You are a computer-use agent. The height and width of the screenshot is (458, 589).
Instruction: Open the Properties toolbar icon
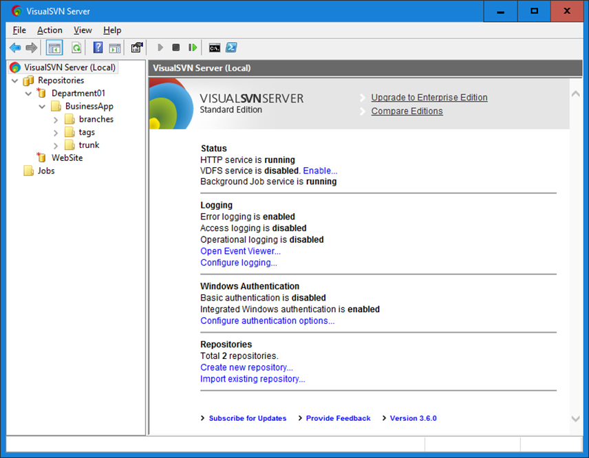click(136, 47)
